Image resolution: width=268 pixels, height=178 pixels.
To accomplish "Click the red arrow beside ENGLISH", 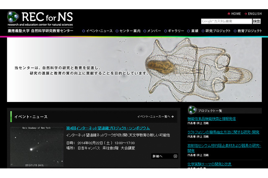I will pyautogui.click(x=246, y=14).
